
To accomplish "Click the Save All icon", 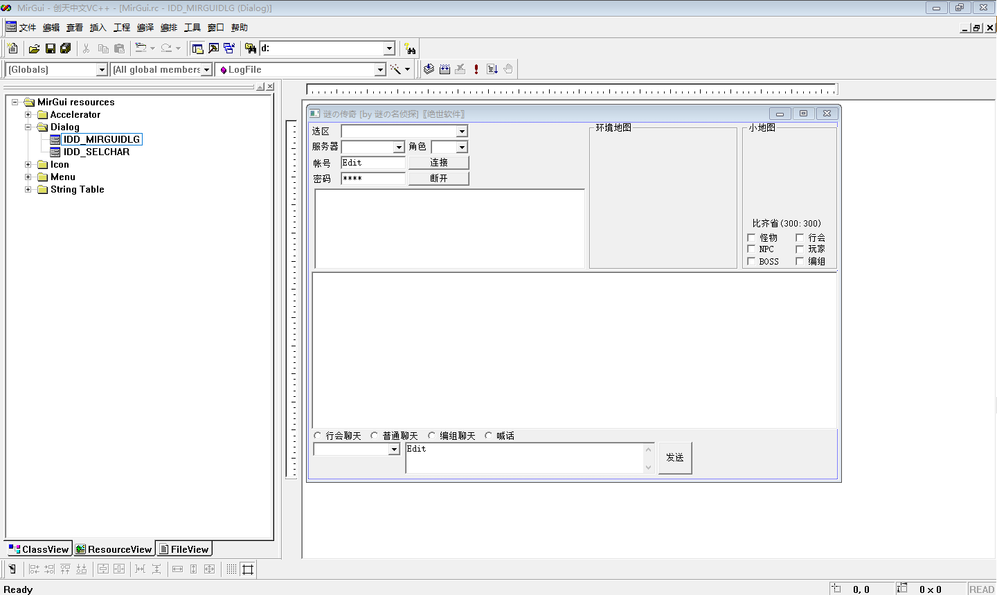I will [x=66, y=48].
